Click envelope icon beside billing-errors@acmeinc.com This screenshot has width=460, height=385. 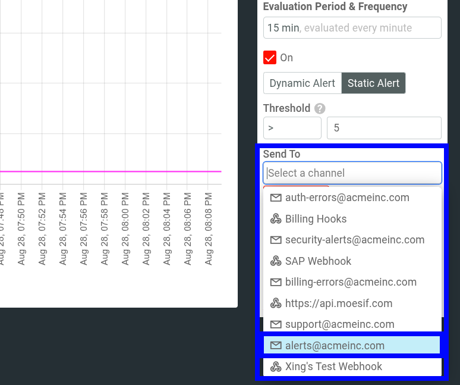pos(276,282)
